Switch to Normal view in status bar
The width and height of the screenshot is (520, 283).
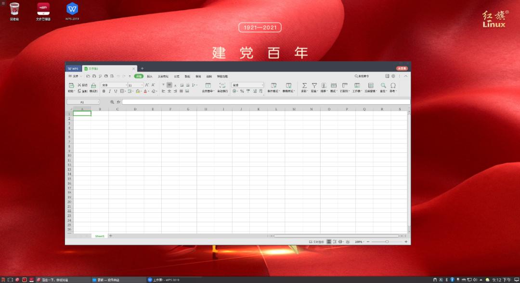tap(329, 242)
